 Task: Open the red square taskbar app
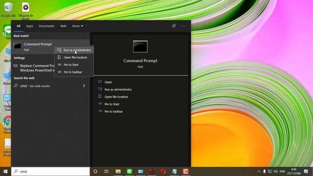pos(185,172)
